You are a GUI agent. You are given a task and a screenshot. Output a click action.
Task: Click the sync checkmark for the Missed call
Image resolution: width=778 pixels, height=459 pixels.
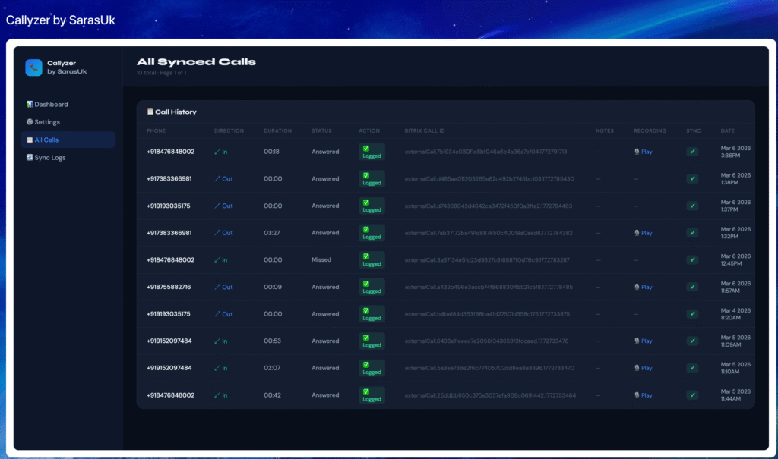click(692, 260)
